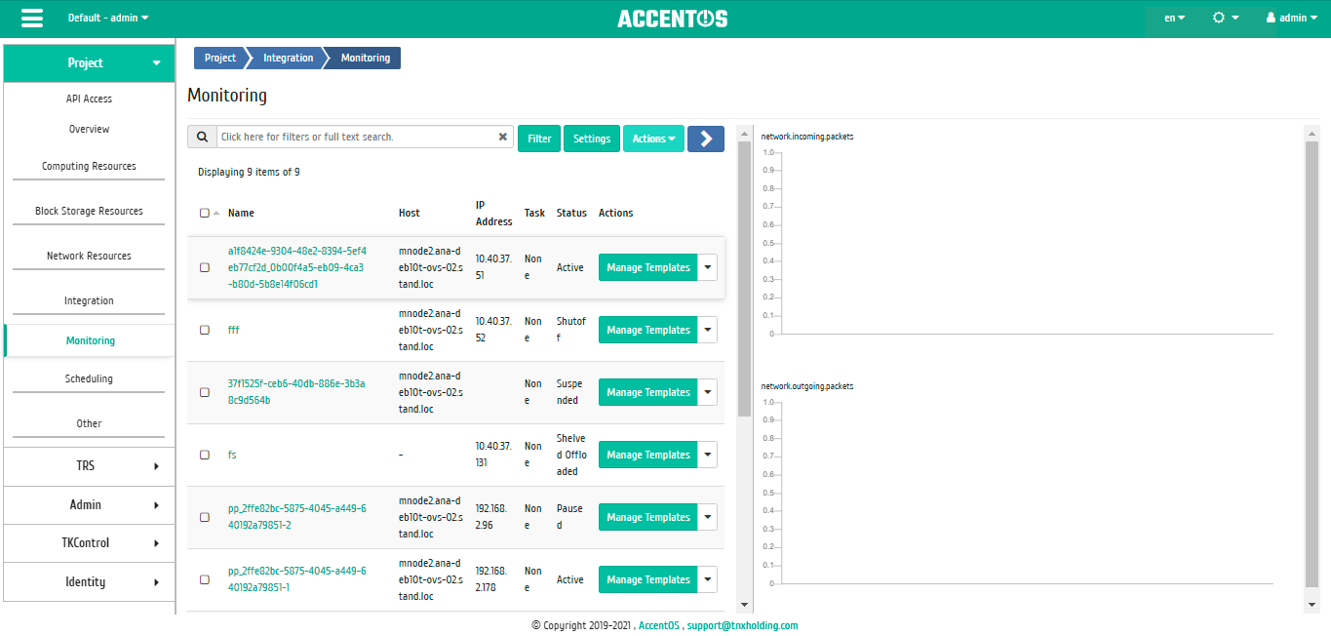Check the row pp_2ffe82bc ending in -2
This screenshot has width=1331, height=636.
click(205, 517)
